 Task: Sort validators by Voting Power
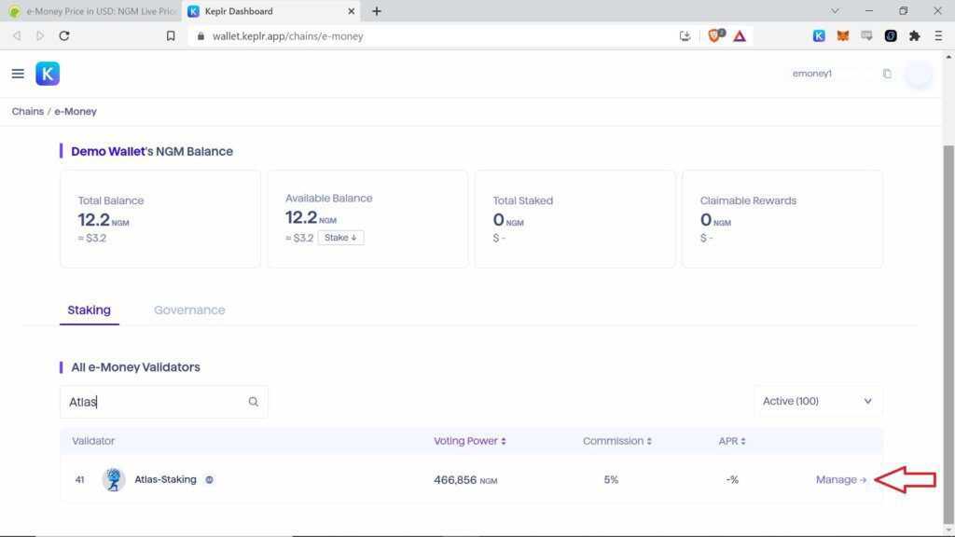click(x=470, y=441)
